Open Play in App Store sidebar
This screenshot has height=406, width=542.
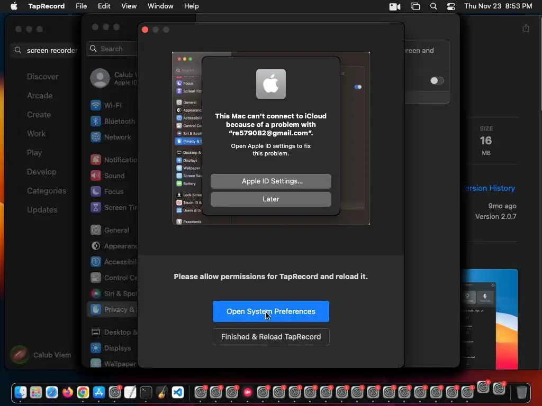point(34,153)
